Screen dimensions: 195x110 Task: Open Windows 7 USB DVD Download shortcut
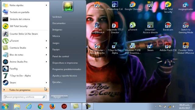tap(133, 48)
